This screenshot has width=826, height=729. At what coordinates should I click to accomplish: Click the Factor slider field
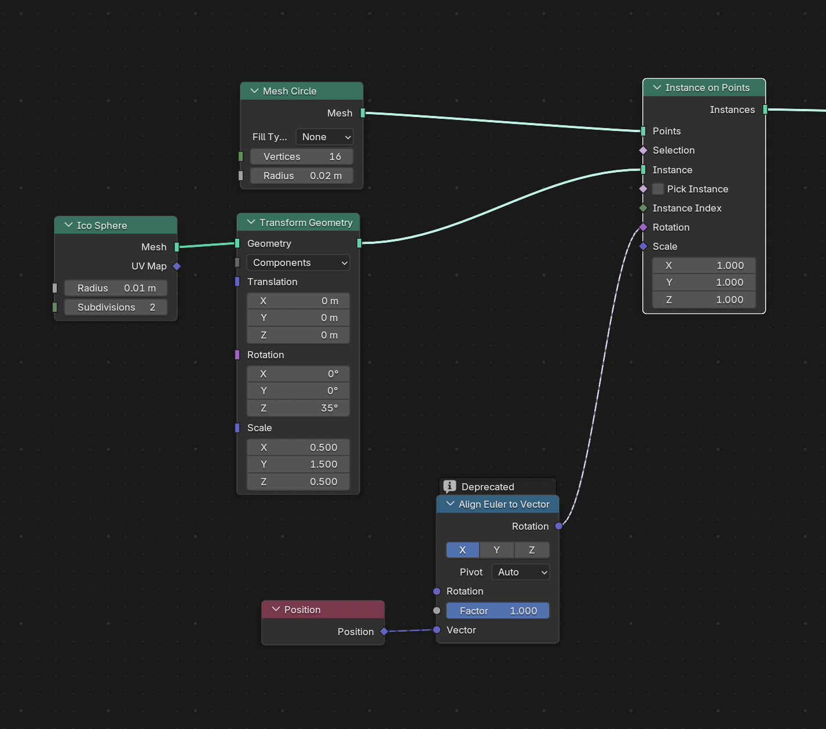point(498,611)
